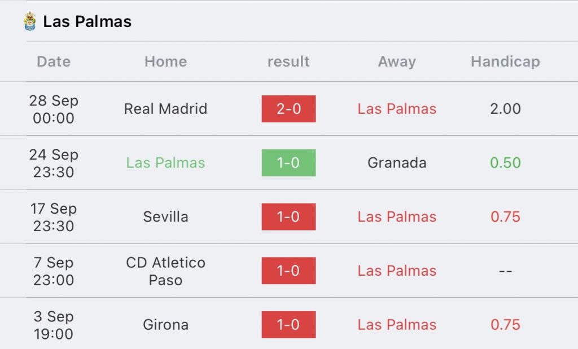Image resolution: width=578 pixels, height=349 pixels.
Task: Open 1-0 result for CD Atletico Paso match
Action: 288,271
